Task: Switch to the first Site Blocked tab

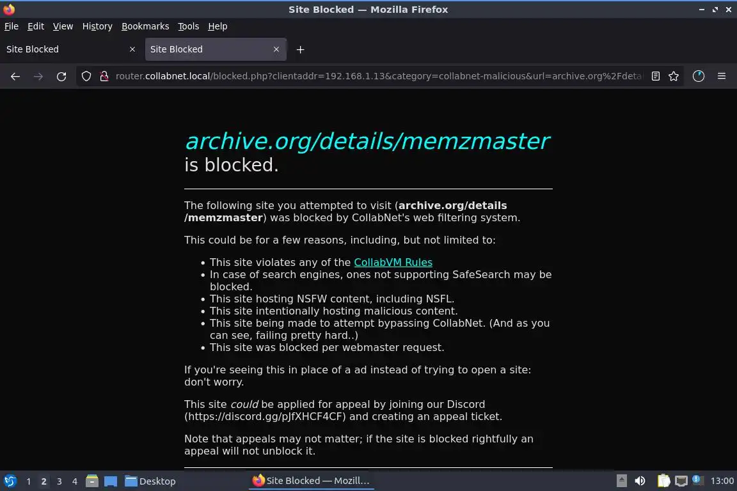Action: tap(70, 49)
